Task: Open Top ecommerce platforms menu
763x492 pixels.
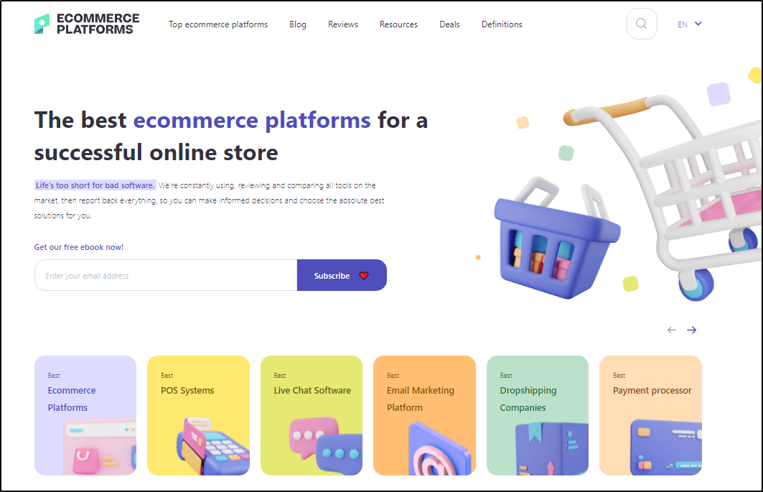Action: pos(218,24)
